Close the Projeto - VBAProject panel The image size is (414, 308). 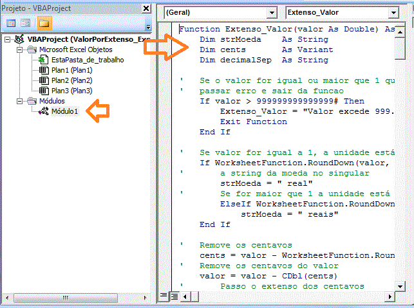[x=146, y=8]
